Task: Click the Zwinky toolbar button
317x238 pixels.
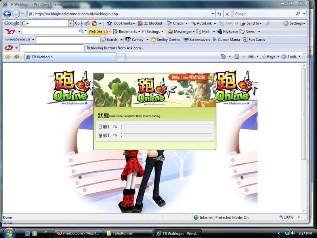Action: point(134,40)
